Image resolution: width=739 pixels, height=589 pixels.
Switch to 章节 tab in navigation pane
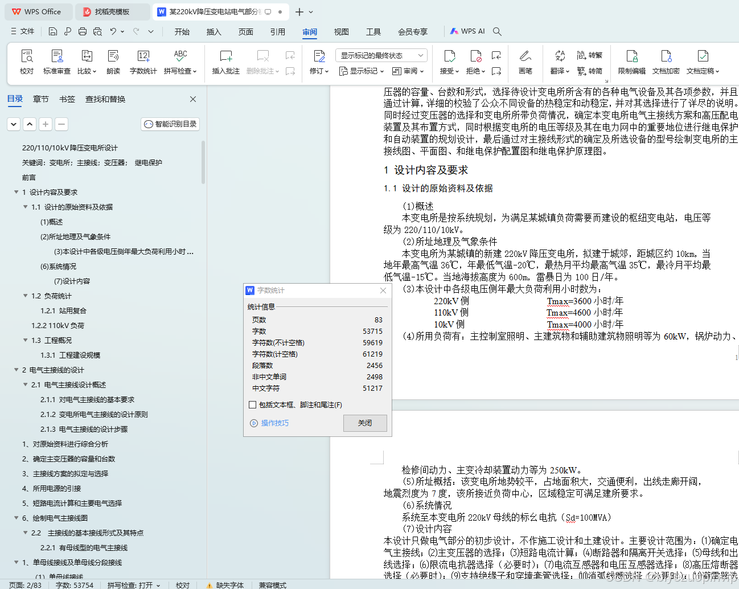41,99
